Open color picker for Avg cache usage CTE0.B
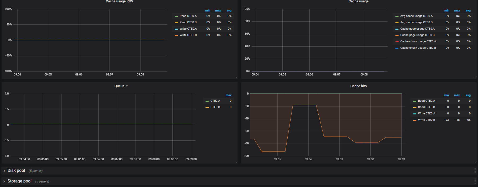Viewport: 478px width, 187px height. coord(397,23)
